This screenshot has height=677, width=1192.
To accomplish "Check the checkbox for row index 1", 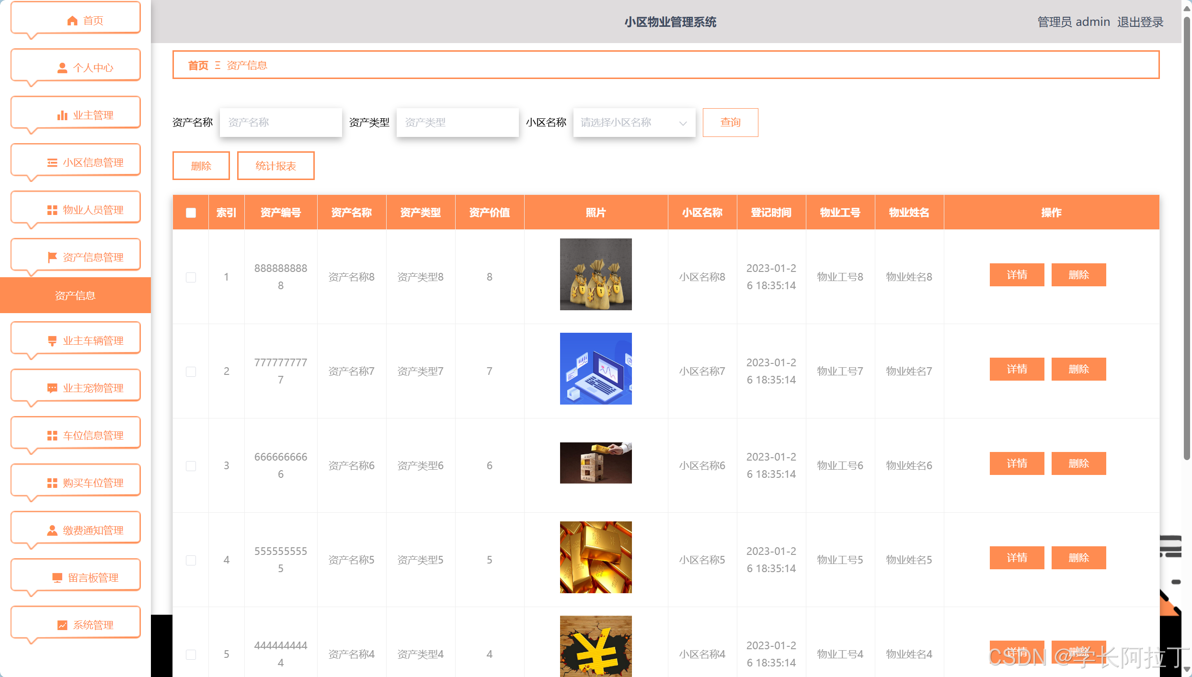I will [191, 277].
